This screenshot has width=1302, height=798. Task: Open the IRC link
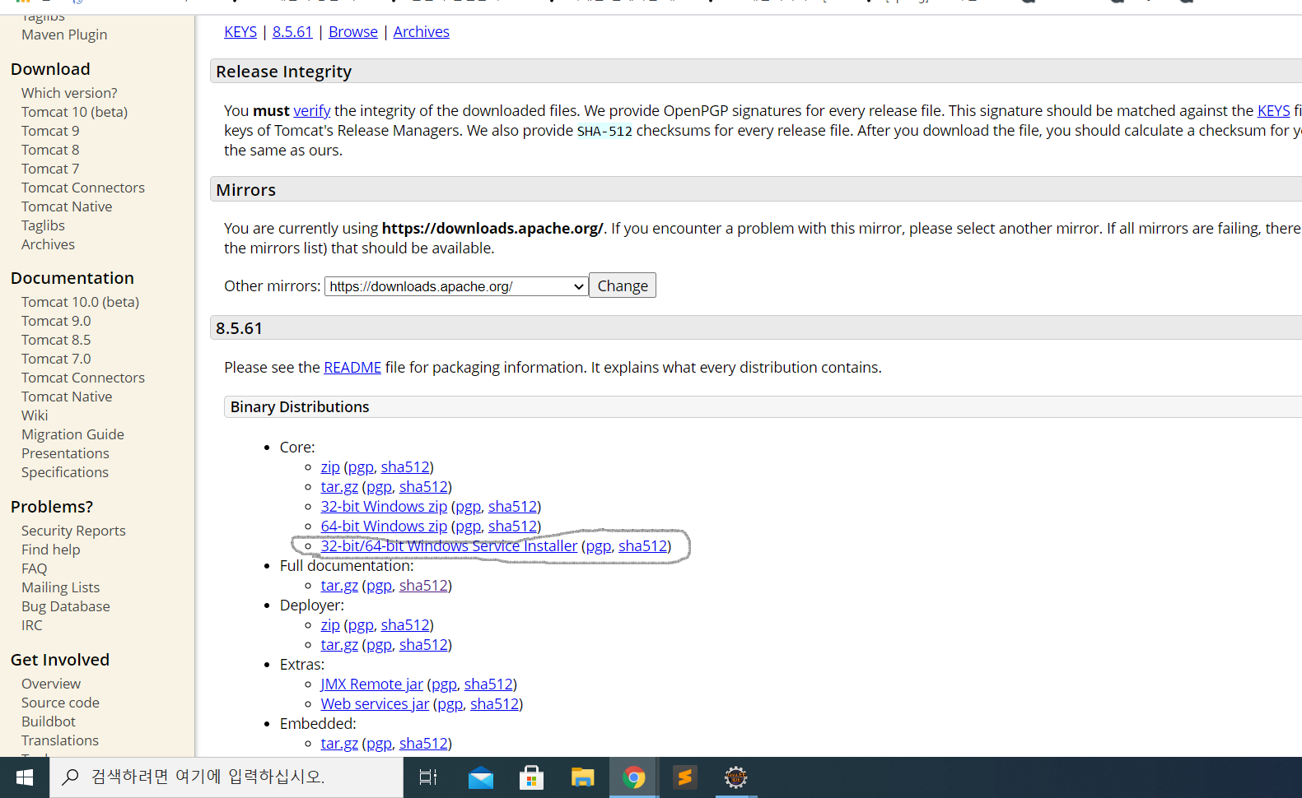31,625
